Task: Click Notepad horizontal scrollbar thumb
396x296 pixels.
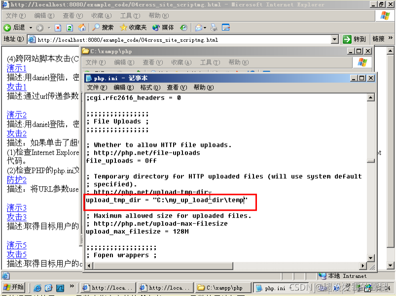Action: pos(163,265)
